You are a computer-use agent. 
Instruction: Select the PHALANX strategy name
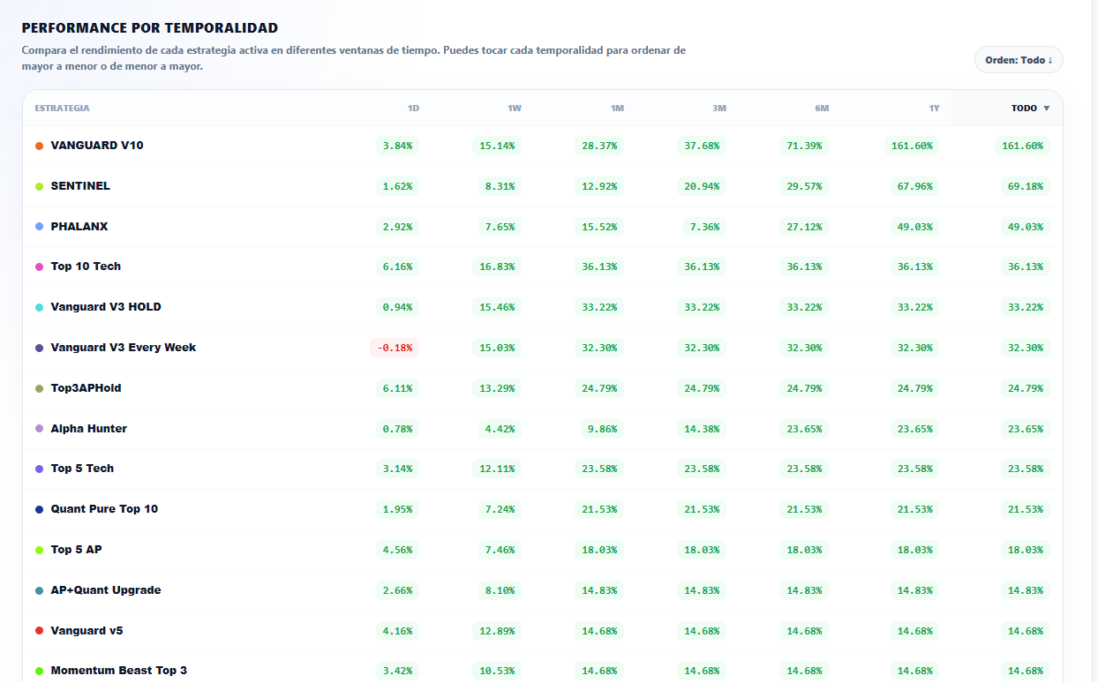point(79,226)
